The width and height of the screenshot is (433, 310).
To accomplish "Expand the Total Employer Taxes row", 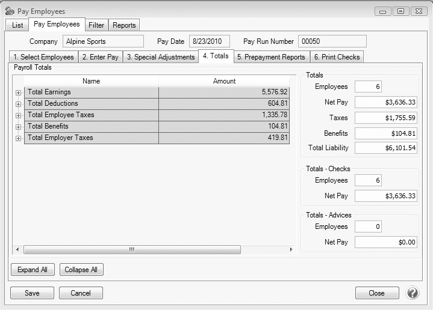I will 18,138.
